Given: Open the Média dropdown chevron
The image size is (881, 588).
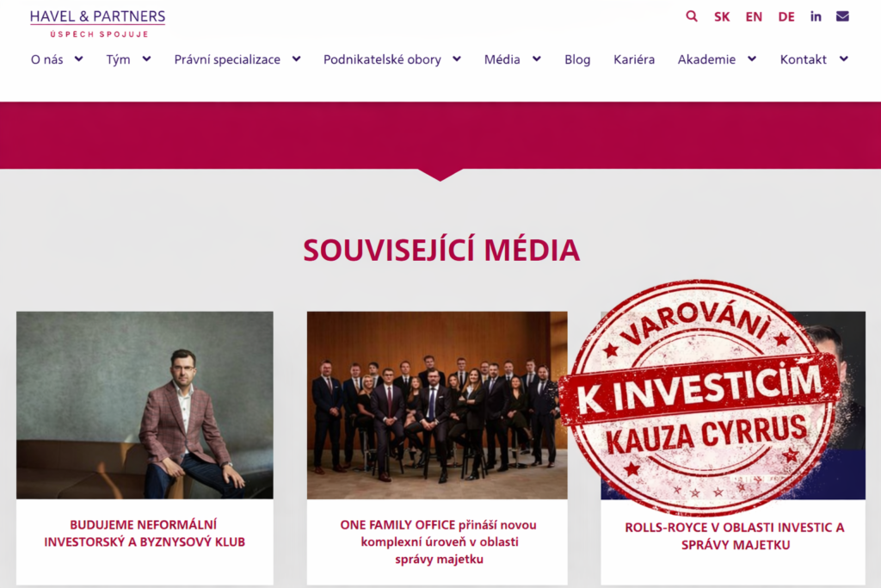Looking at the screenshot, I should click(537, 59).
